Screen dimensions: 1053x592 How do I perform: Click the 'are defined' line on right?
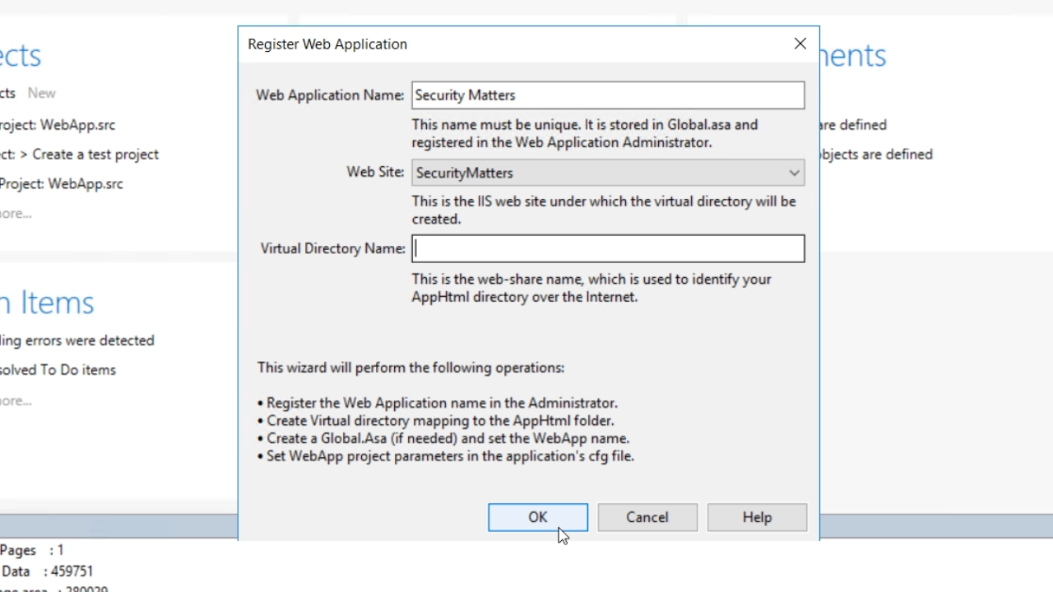click(852, 125)
